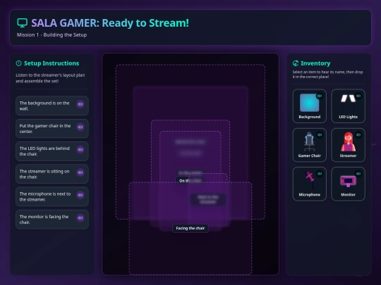Click instruction 'The LED lights are behind the chair.'
The image size is (381, 285).
click(x=52, y=151)
